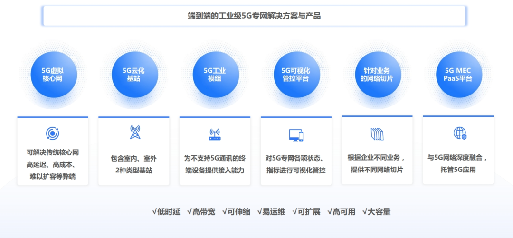Screen dimensions: 513x238
Task: Select the 5G可视化管控平台 circle
Action: [296, 75]
